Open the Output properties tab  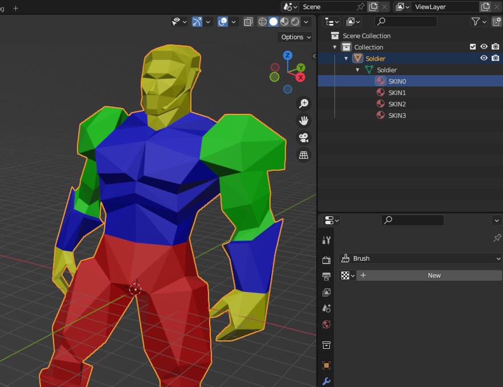click(x=326, y=276)
